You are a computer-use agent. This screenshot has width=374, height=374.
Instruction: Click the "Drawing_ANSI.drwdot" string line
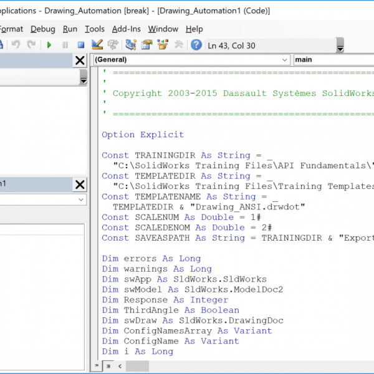(209, 207)
